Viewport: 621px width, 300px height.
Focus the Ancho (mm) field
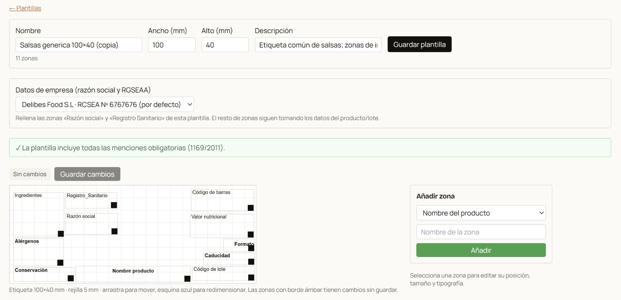pyautogui.click(x=172, y=45)
